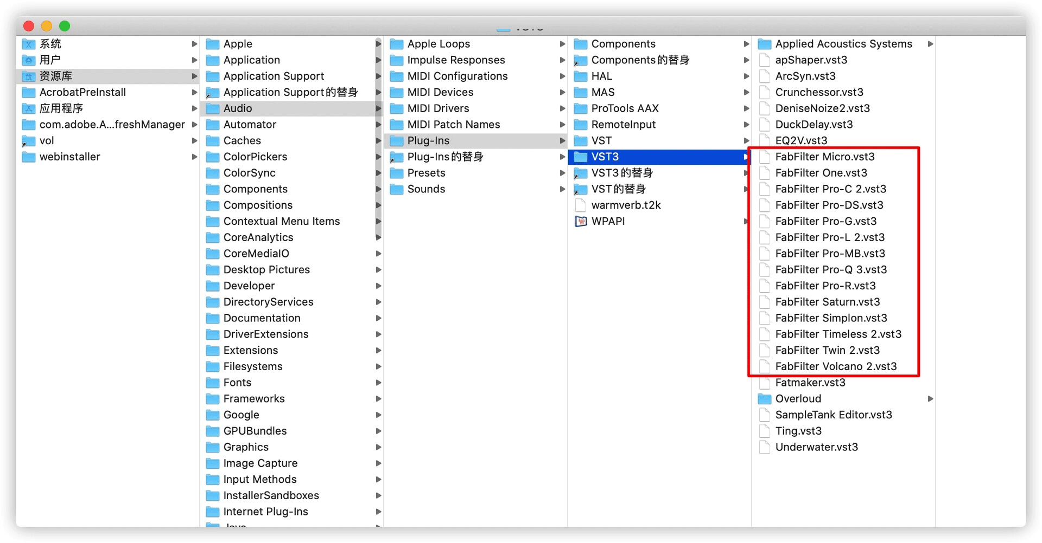Open the Application Support folder
This screenshot has width=1042, height=543.
pyautogui.click(x=274, y=76)
